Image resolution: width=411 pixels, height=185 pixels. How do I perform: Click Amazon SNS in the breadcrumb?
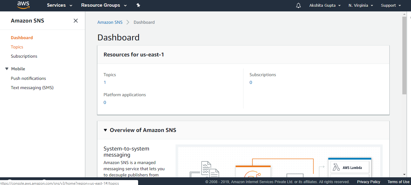click(x=110, y=22)
